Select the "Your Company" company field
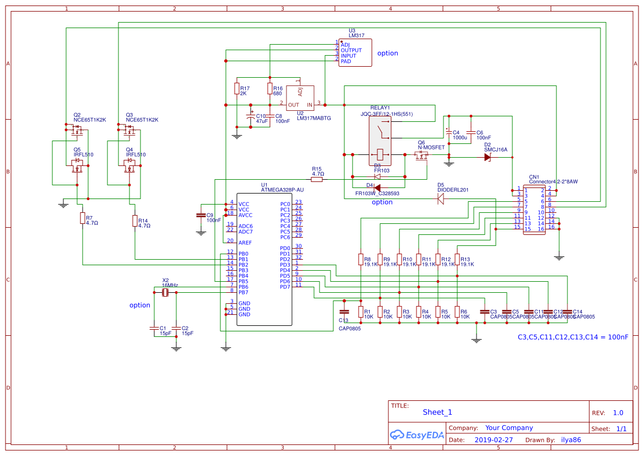This screenshot has height=456, width=644. 508,428
